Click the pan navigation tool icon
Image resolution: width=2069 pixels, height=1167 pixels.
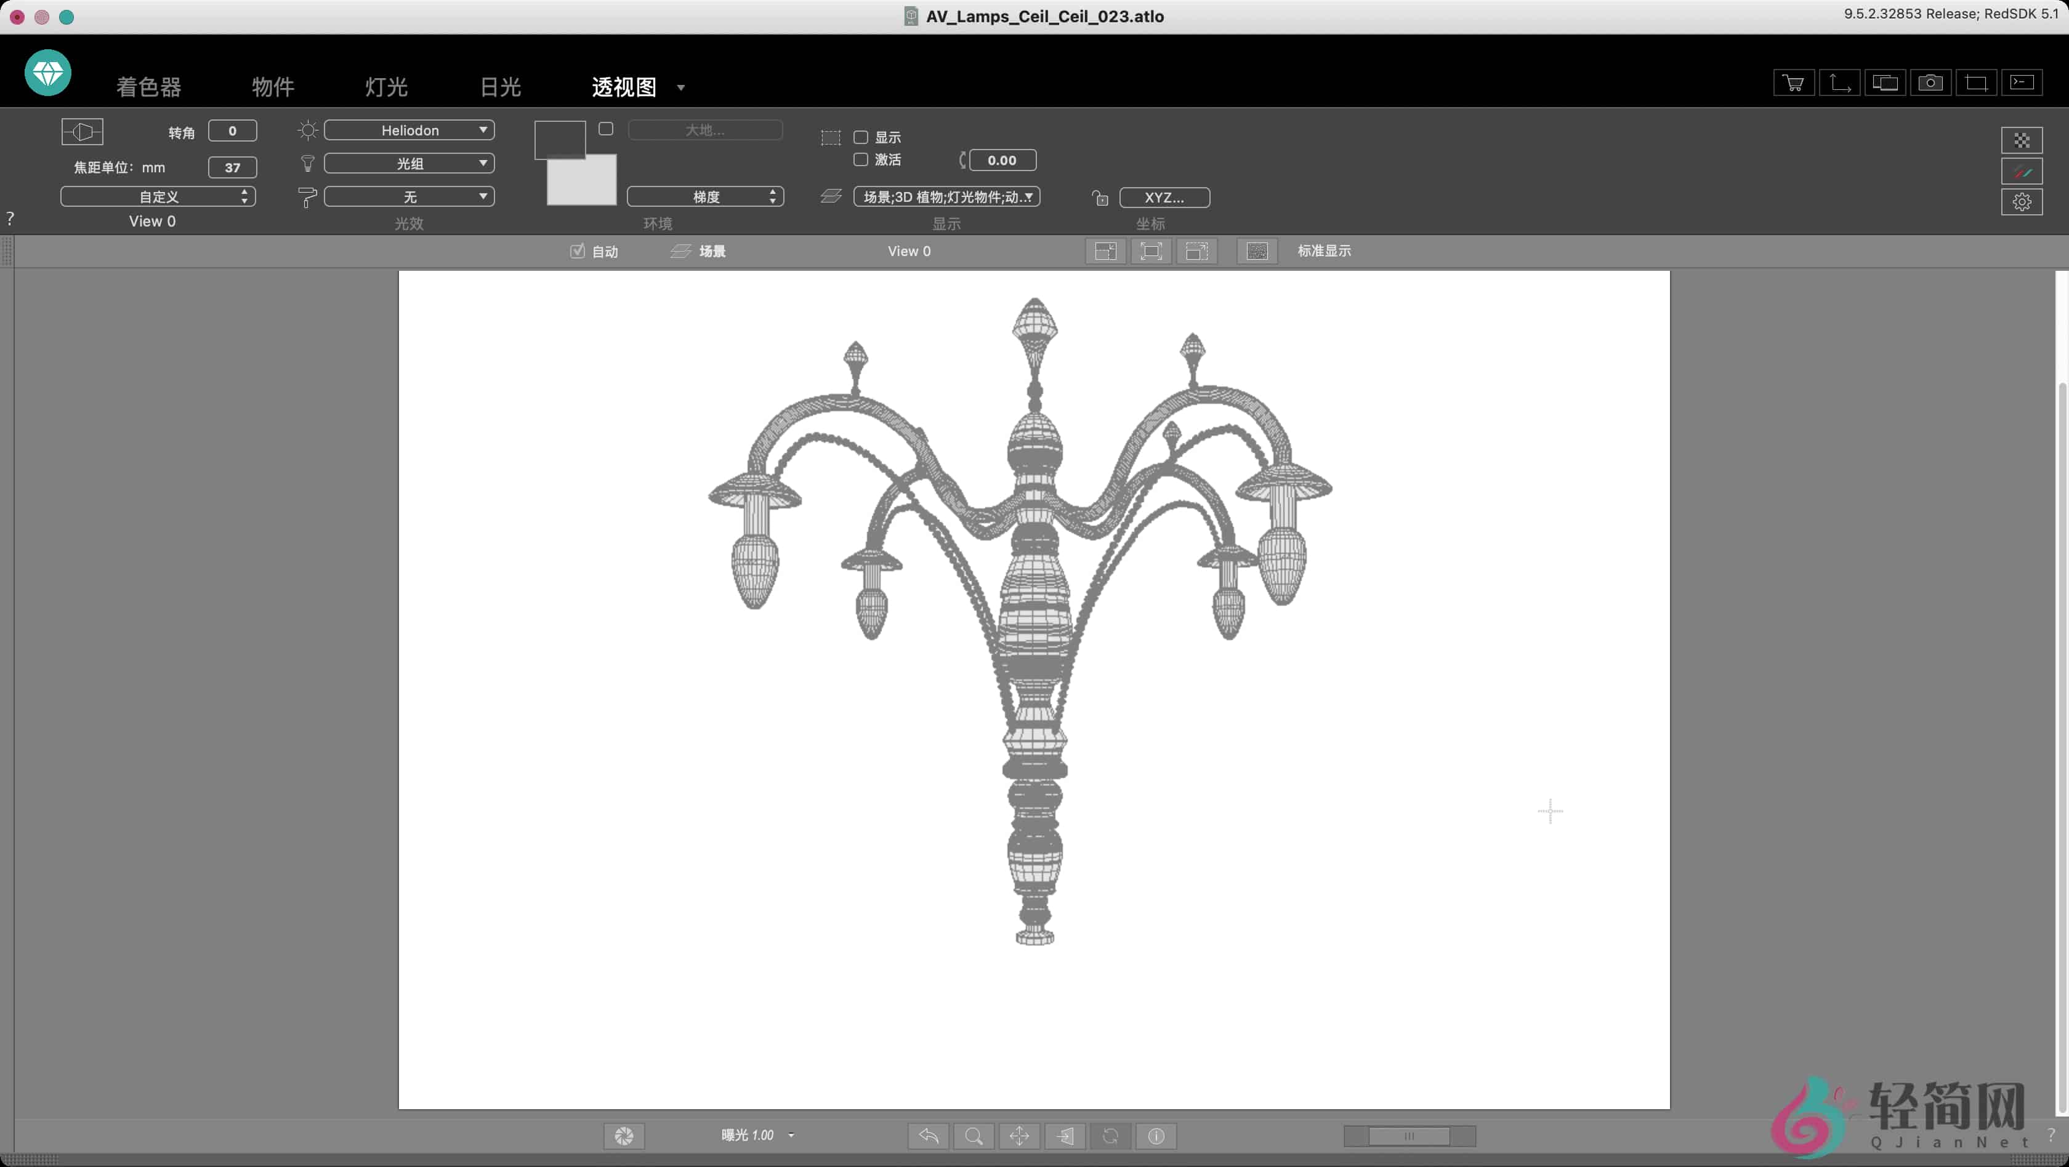[1018, 1136]
